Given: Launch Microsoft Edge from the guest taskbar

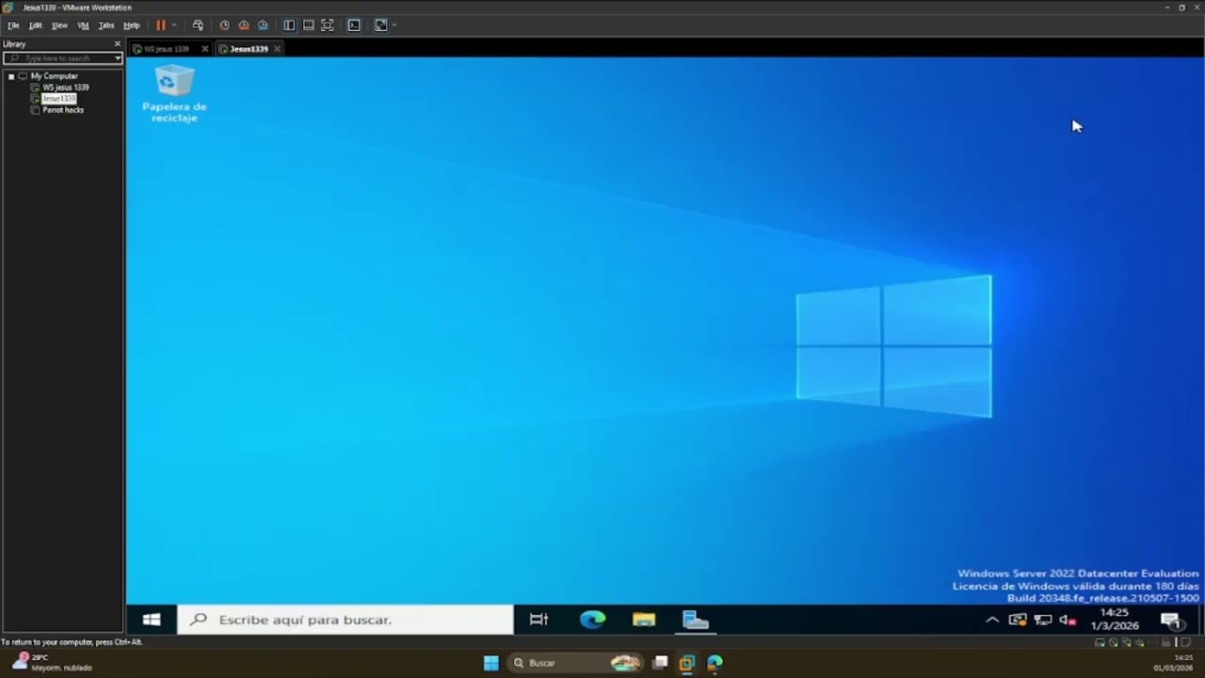Looking at the screenshot, I should point(592,620).
